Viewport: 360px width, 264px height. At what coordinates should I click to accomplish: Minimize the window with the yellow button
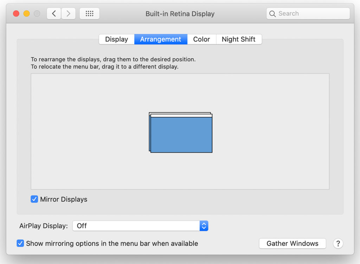pos(27,14)
